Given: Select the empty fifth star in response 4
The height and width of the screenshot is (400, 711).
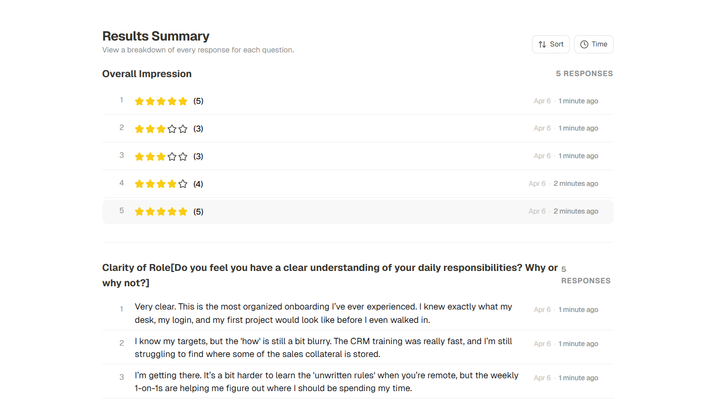Looking at the screenshot, I should (x=183, y=183).
